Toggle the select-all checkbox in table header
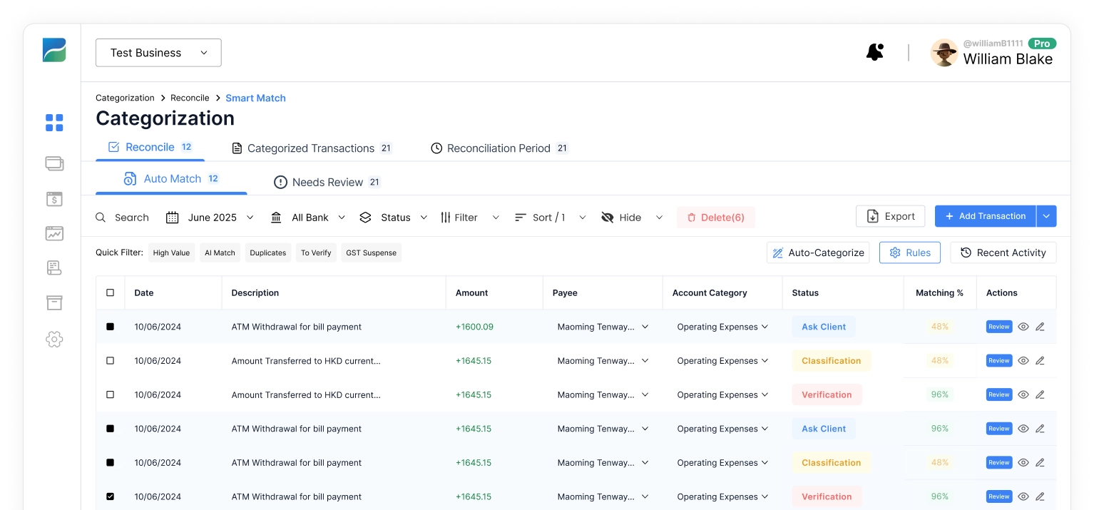Image resolution: width=1094 pixels, height=510 pixels. pos(110,292)
